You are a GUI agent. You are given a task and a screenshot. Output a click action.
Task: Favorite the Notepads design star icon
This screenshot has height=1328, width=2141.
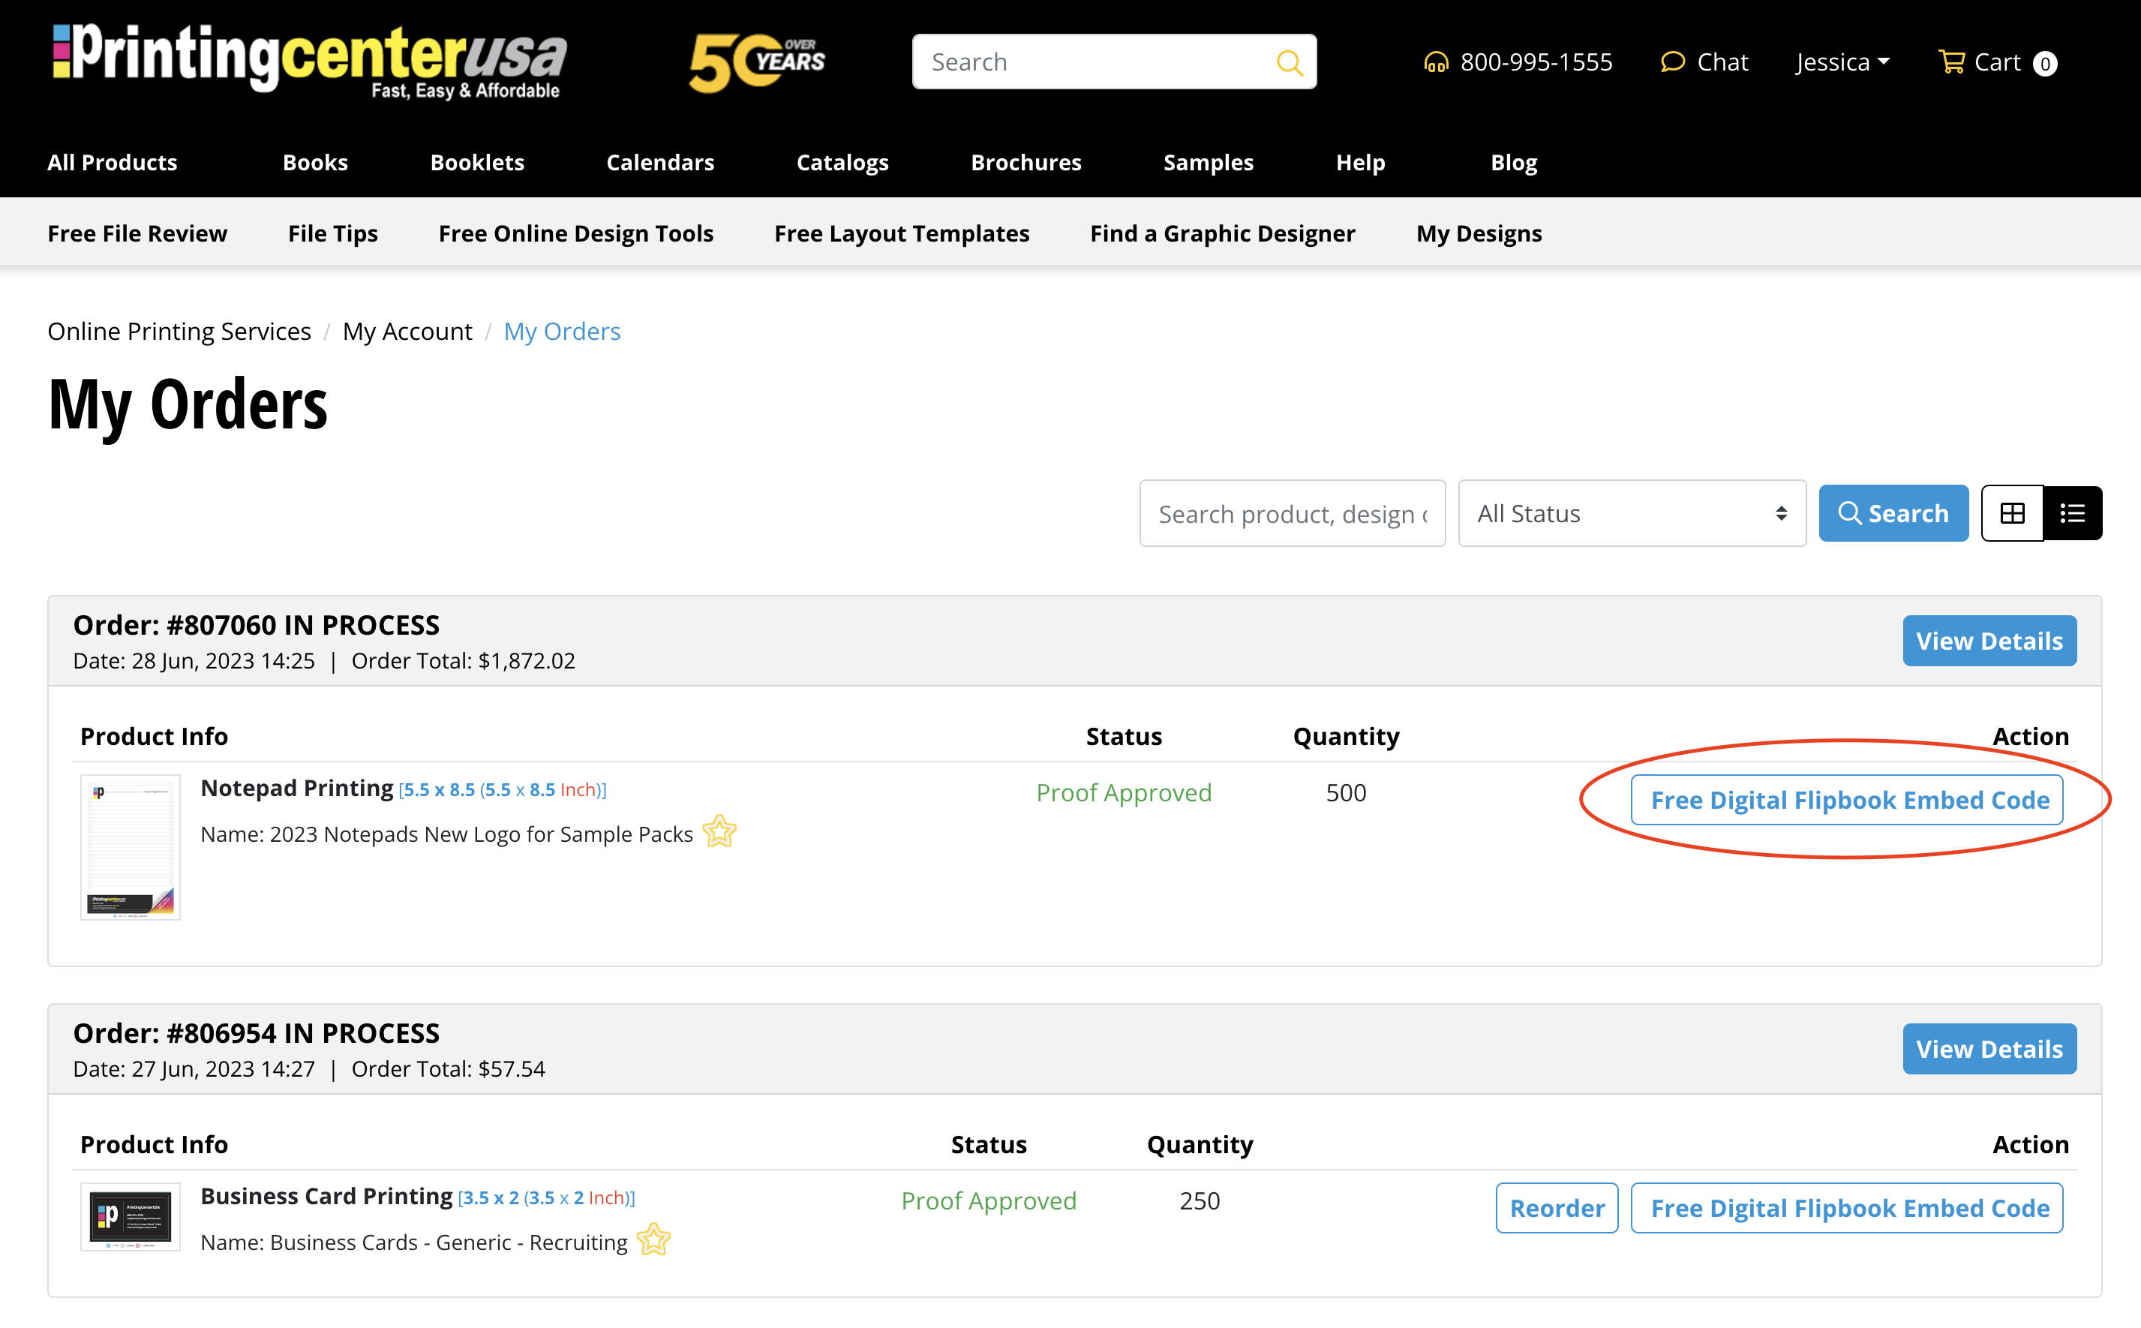point(719,832)
